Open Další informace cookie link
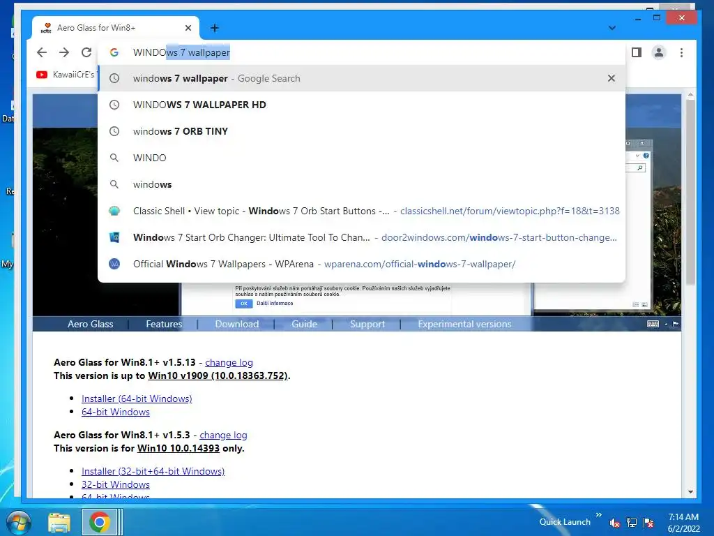Image resolution: width=714 pixels, height=536 pixels. (x=275, y=303)
